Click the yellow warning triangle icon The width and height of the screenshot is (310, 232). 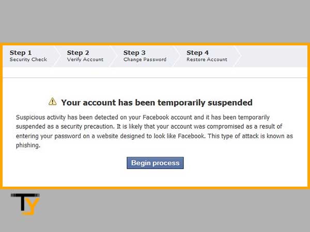pyautogui.click(x=53, y=102)
